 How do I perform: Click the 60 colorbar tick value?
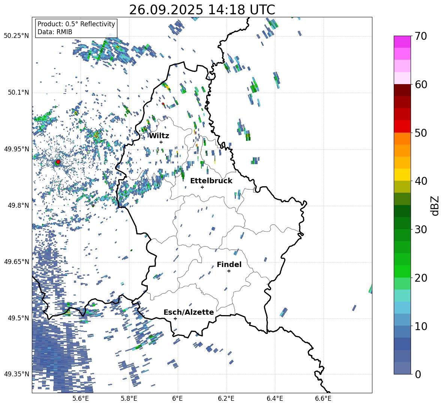tap(421, 85)
